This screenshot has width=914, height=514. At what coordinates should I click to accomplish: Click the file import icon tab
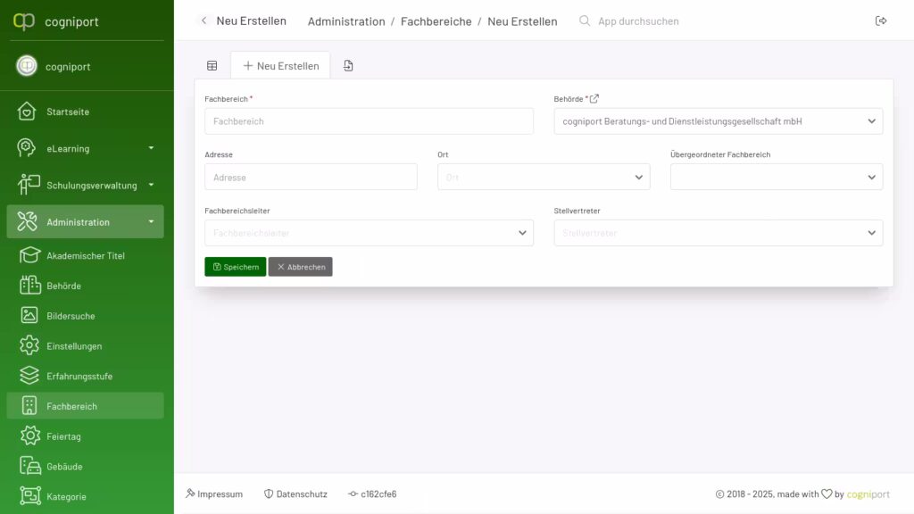(348, 65)
